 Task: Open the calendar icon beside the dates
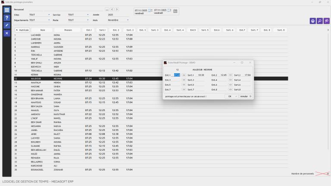coord(175,11)
